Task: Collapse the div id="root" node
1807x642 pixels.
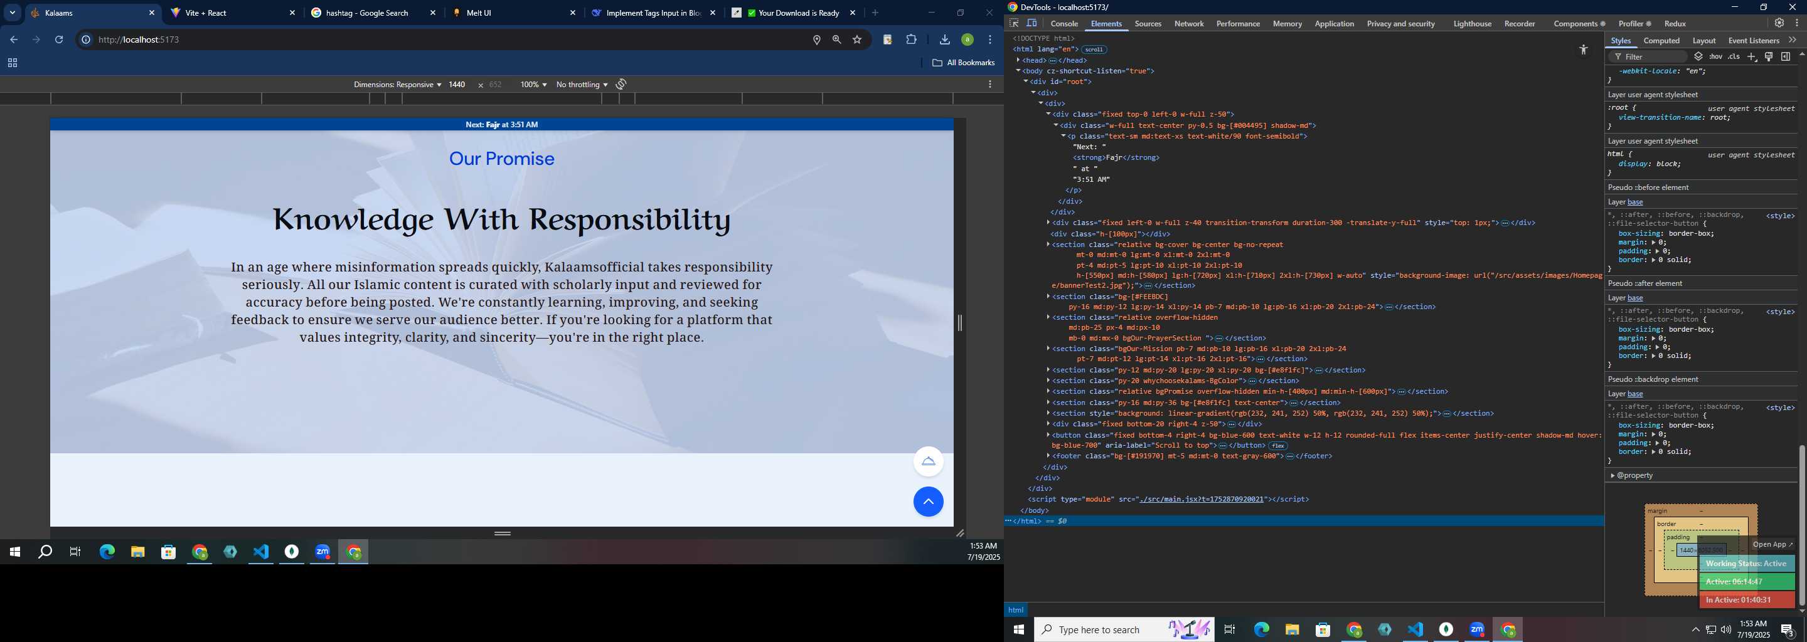Action: click(x=1026, y=82)
